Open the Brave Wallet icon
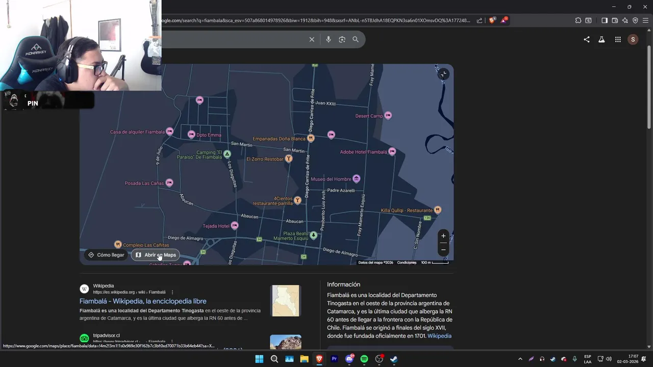Screen dimensions: 653x367 (x=615, y=20)
